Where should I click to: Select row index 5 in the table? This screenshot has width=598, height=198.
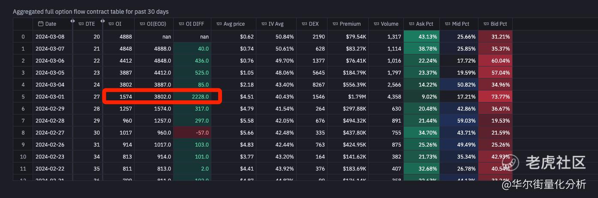pos(23,97)
